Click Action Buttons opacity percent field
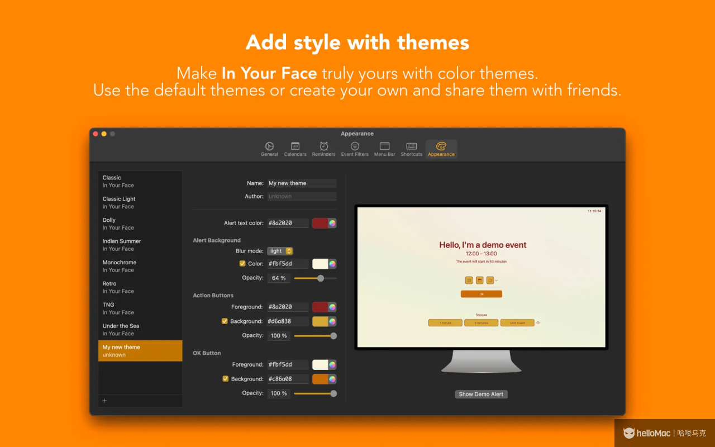Viewport: 715px width, 447px height. 279,336
